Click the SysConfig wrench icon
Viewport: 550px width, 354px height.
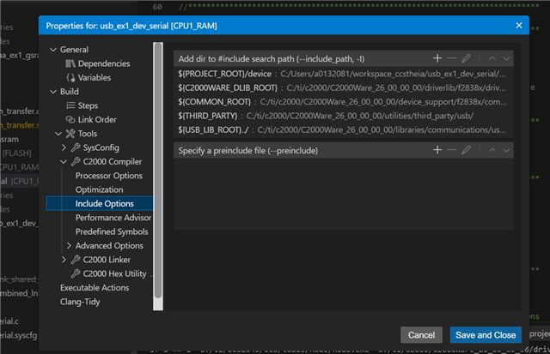76,147
